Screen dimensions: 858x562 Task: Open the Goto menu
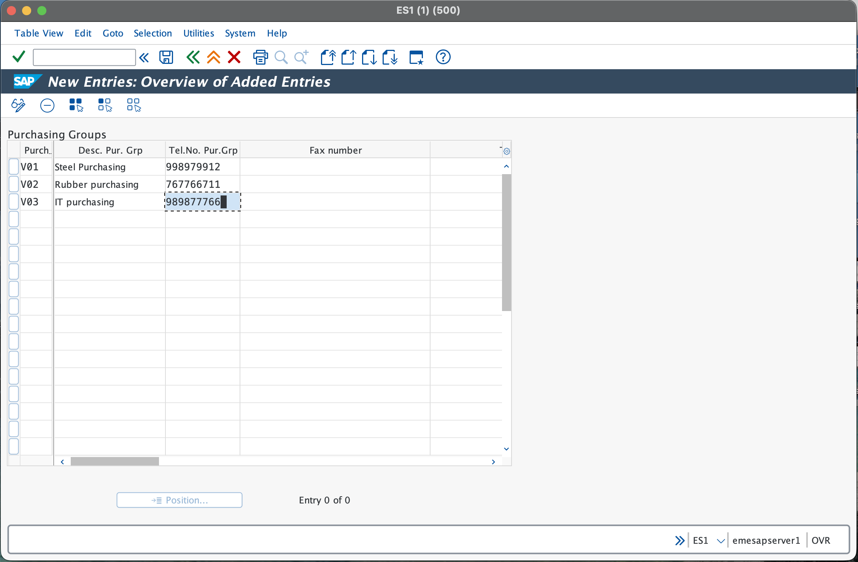[113, 33]
